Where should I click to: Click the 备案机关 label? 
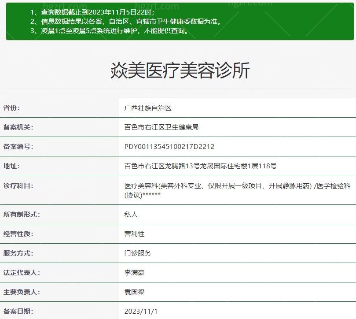click(x=18, y=127)
